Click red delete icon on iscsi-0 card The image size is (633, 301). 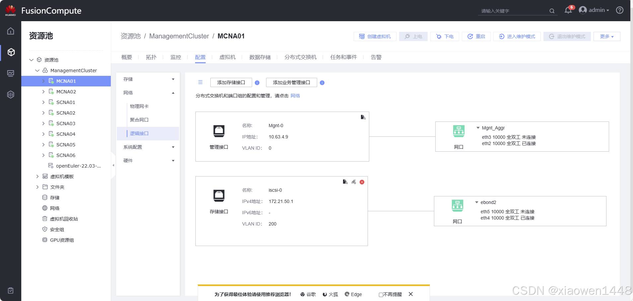pos(362,182)
